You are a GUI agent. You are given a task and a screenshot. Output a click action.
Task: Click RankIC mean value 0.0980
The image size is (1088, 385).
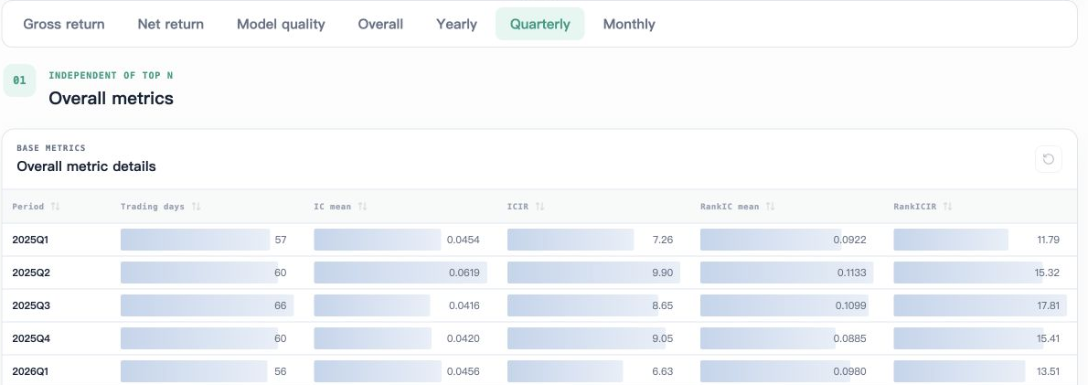pos(850,371)
